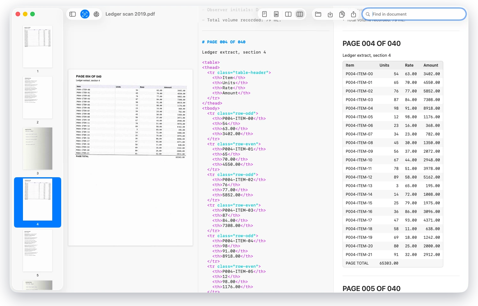The height and width of the screenshot is (306, 478).
Task: Focus the Find in document field
Action: [414, 14]
